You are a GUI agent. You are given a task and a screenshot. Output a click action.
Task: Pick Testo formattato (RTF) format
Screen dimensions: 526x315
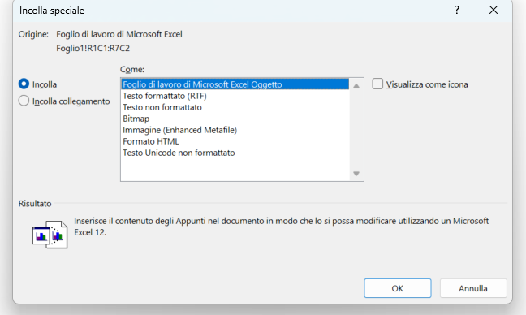pos(235,96)
